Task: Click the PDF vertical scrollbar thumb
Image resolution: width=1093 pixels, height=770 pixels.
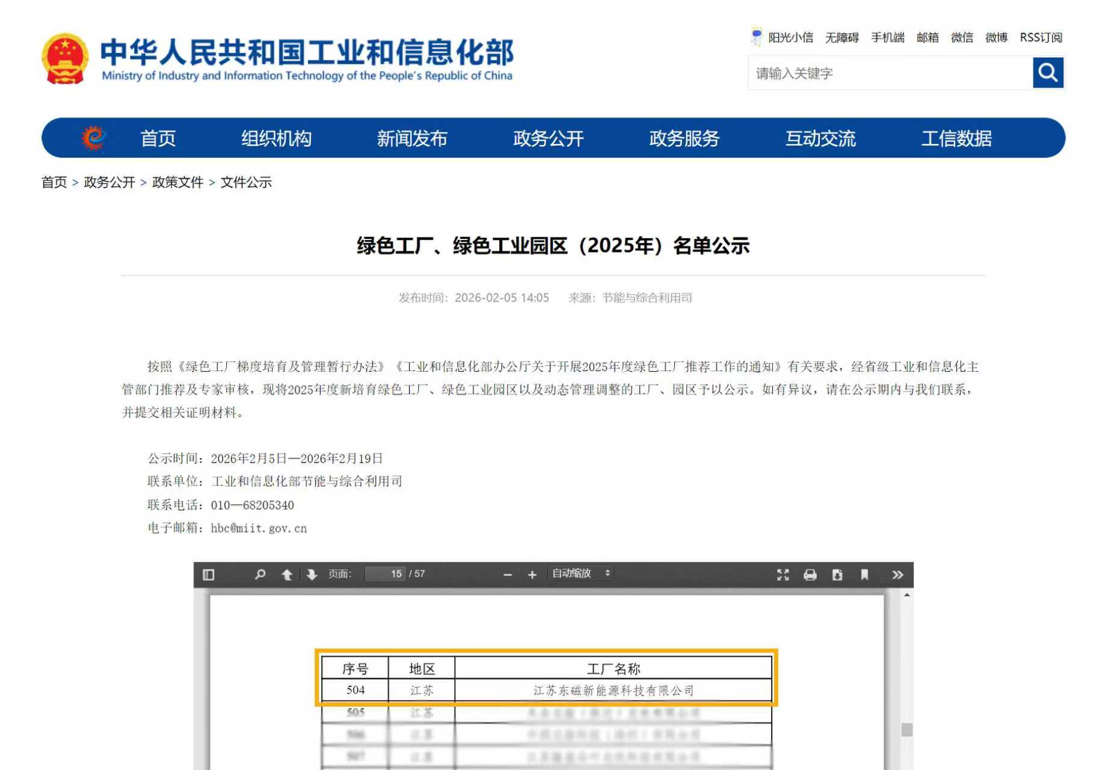Action: coord(907,729)
